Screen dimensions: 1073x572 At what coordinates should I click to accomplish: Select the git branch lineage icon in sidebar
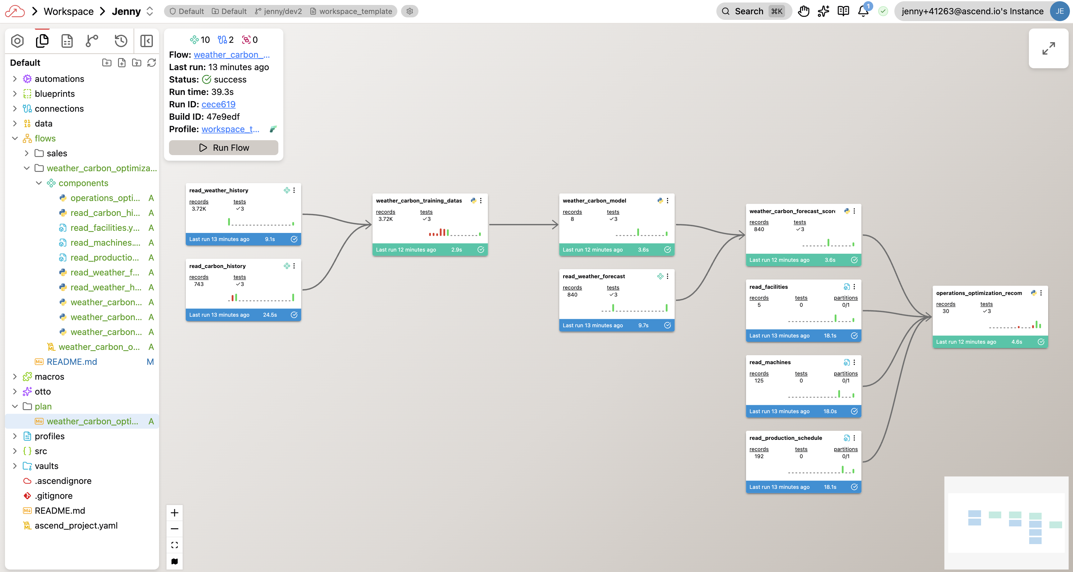pos(91,41)
